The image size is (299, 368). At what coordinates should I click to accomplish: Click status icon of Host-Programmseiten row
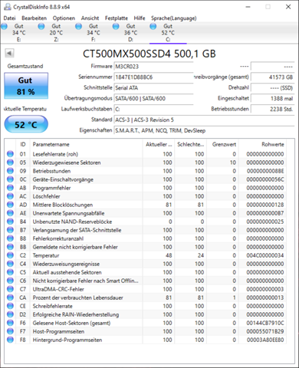point(10,331)
